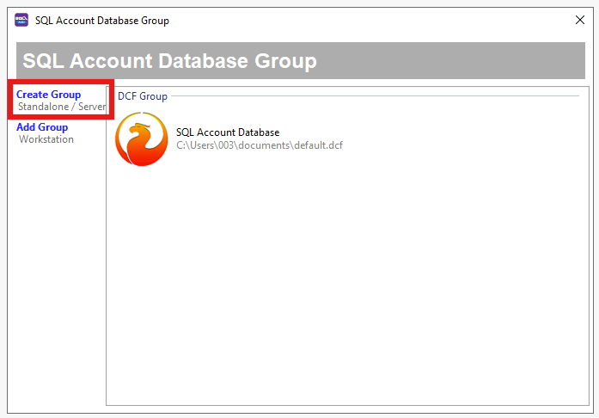Click blank sidebar area below Workstation
The height and width of the screenshot is (418, 599).
[56, 258]
